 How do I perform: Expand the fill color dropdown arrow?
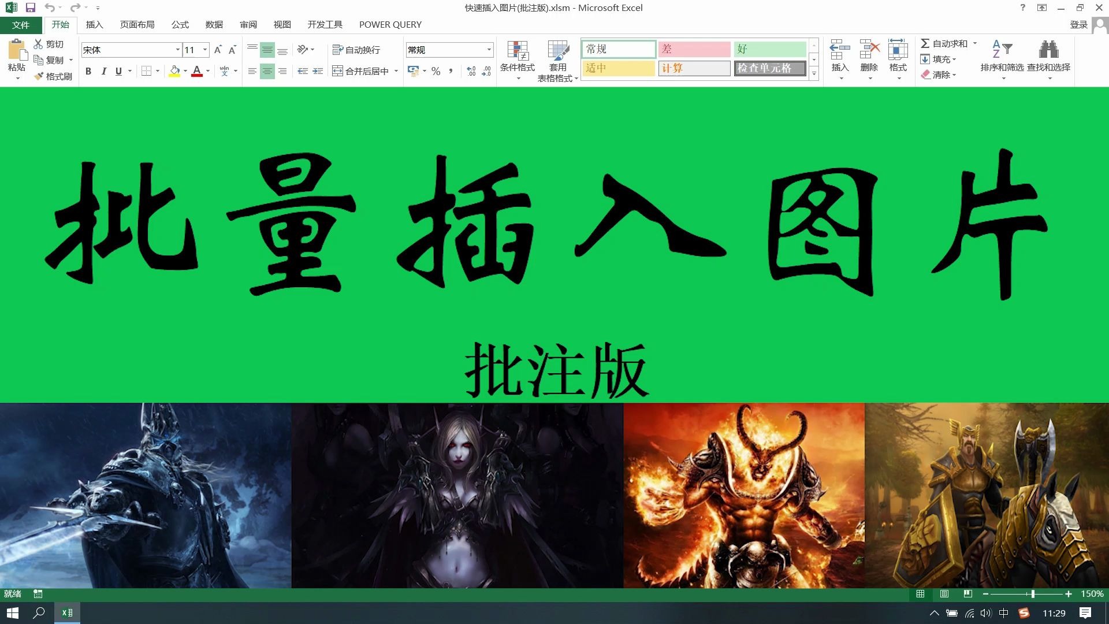[x=185, y=71]
